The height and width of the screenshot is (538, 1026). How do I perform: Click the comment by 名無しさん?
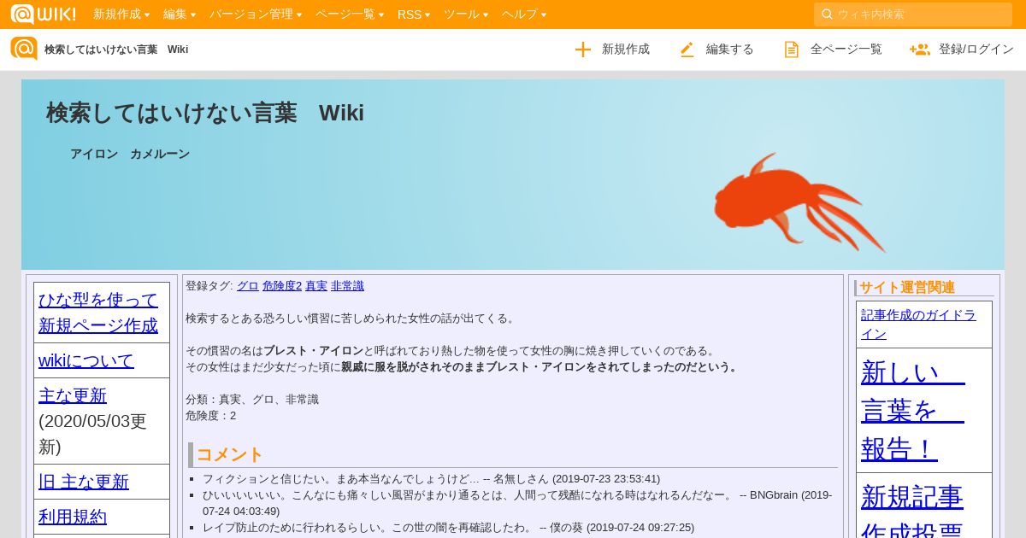pyautogui.click(x=431, y=479)
